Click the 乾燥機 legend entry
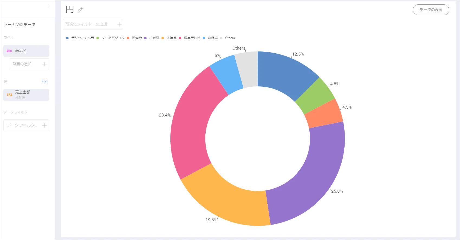The width and height of the screenshot is (460, 240). click(x=134, y=38)
